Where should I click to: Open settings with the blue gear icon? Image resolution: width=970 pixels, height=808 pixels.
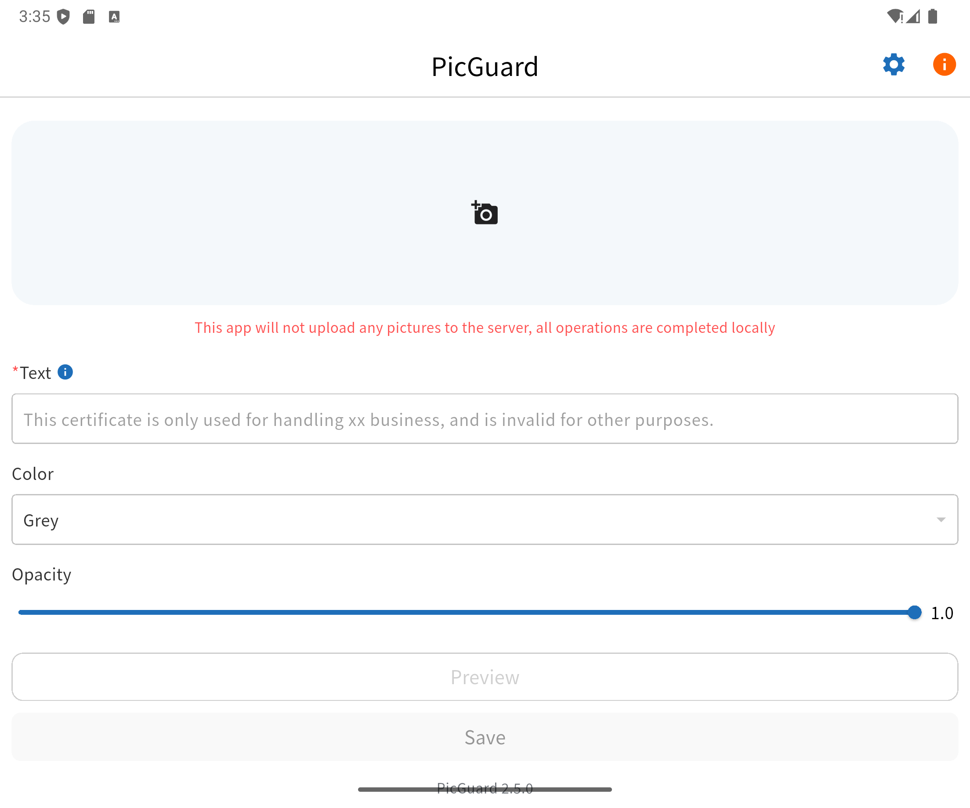(x=893, y=65)
